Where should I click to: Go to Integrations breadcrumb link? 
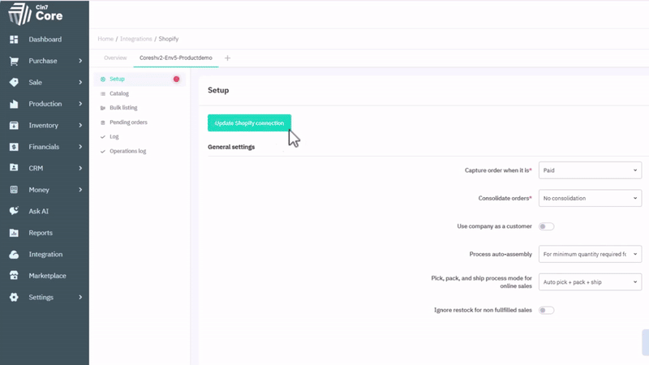click(x=135, y=39)
